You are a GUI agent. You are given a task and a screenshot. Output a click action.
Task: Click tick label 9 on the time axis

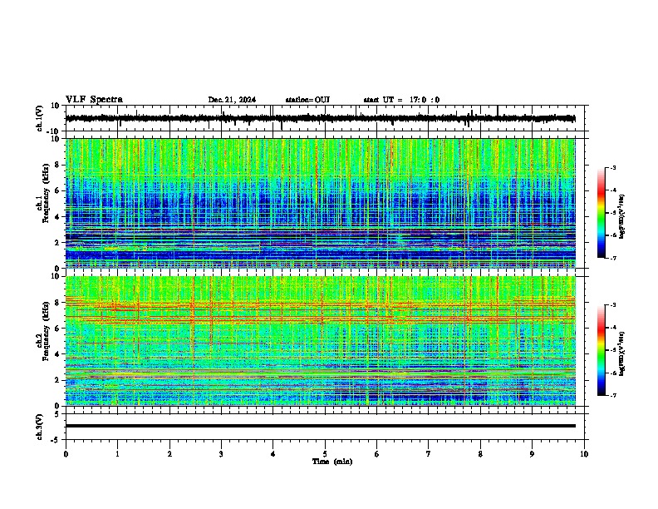[532, 454]
